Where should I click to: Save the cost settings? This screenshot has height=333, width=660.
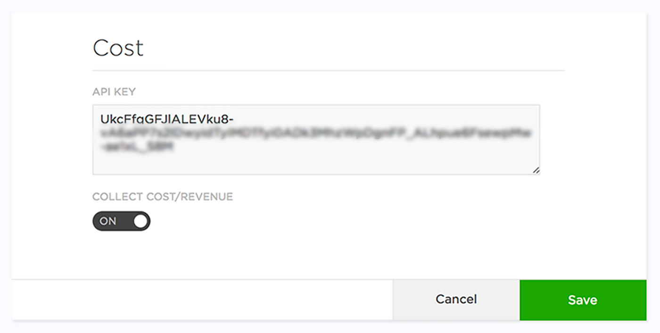pyautogui.click(x=583, y=300)
